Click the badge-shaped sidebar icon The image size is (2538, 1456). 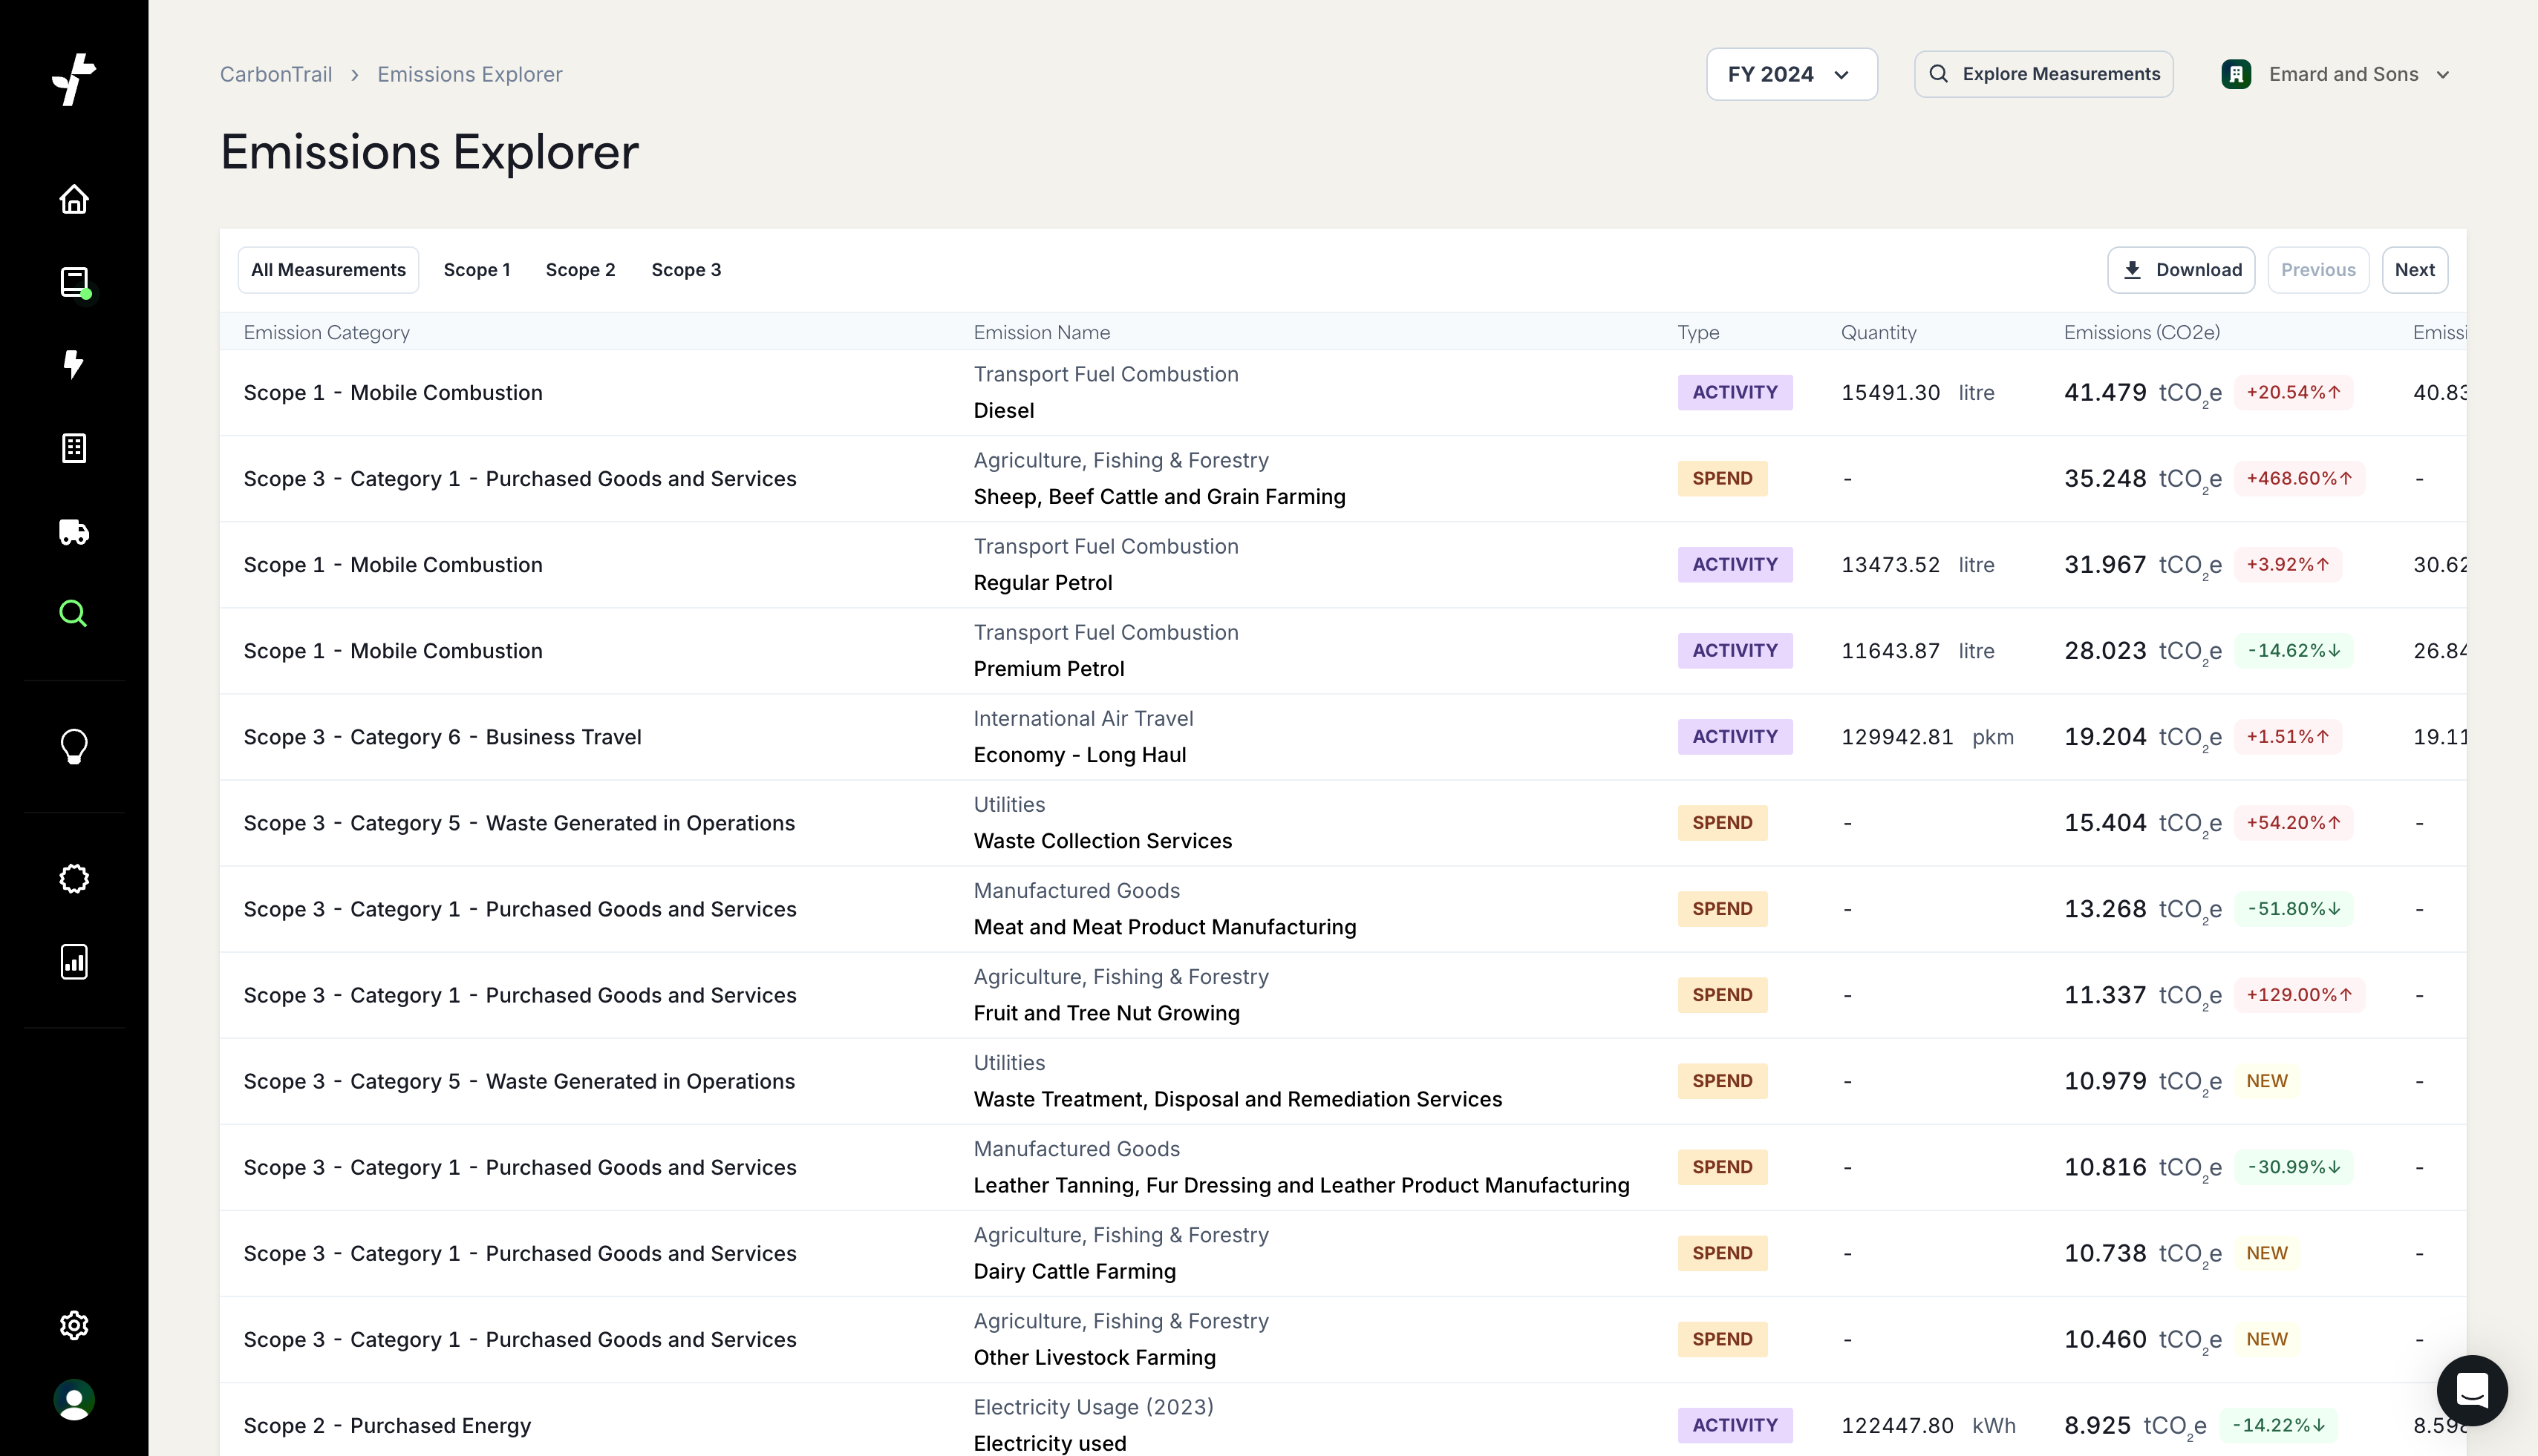click(x=74, y=879)
